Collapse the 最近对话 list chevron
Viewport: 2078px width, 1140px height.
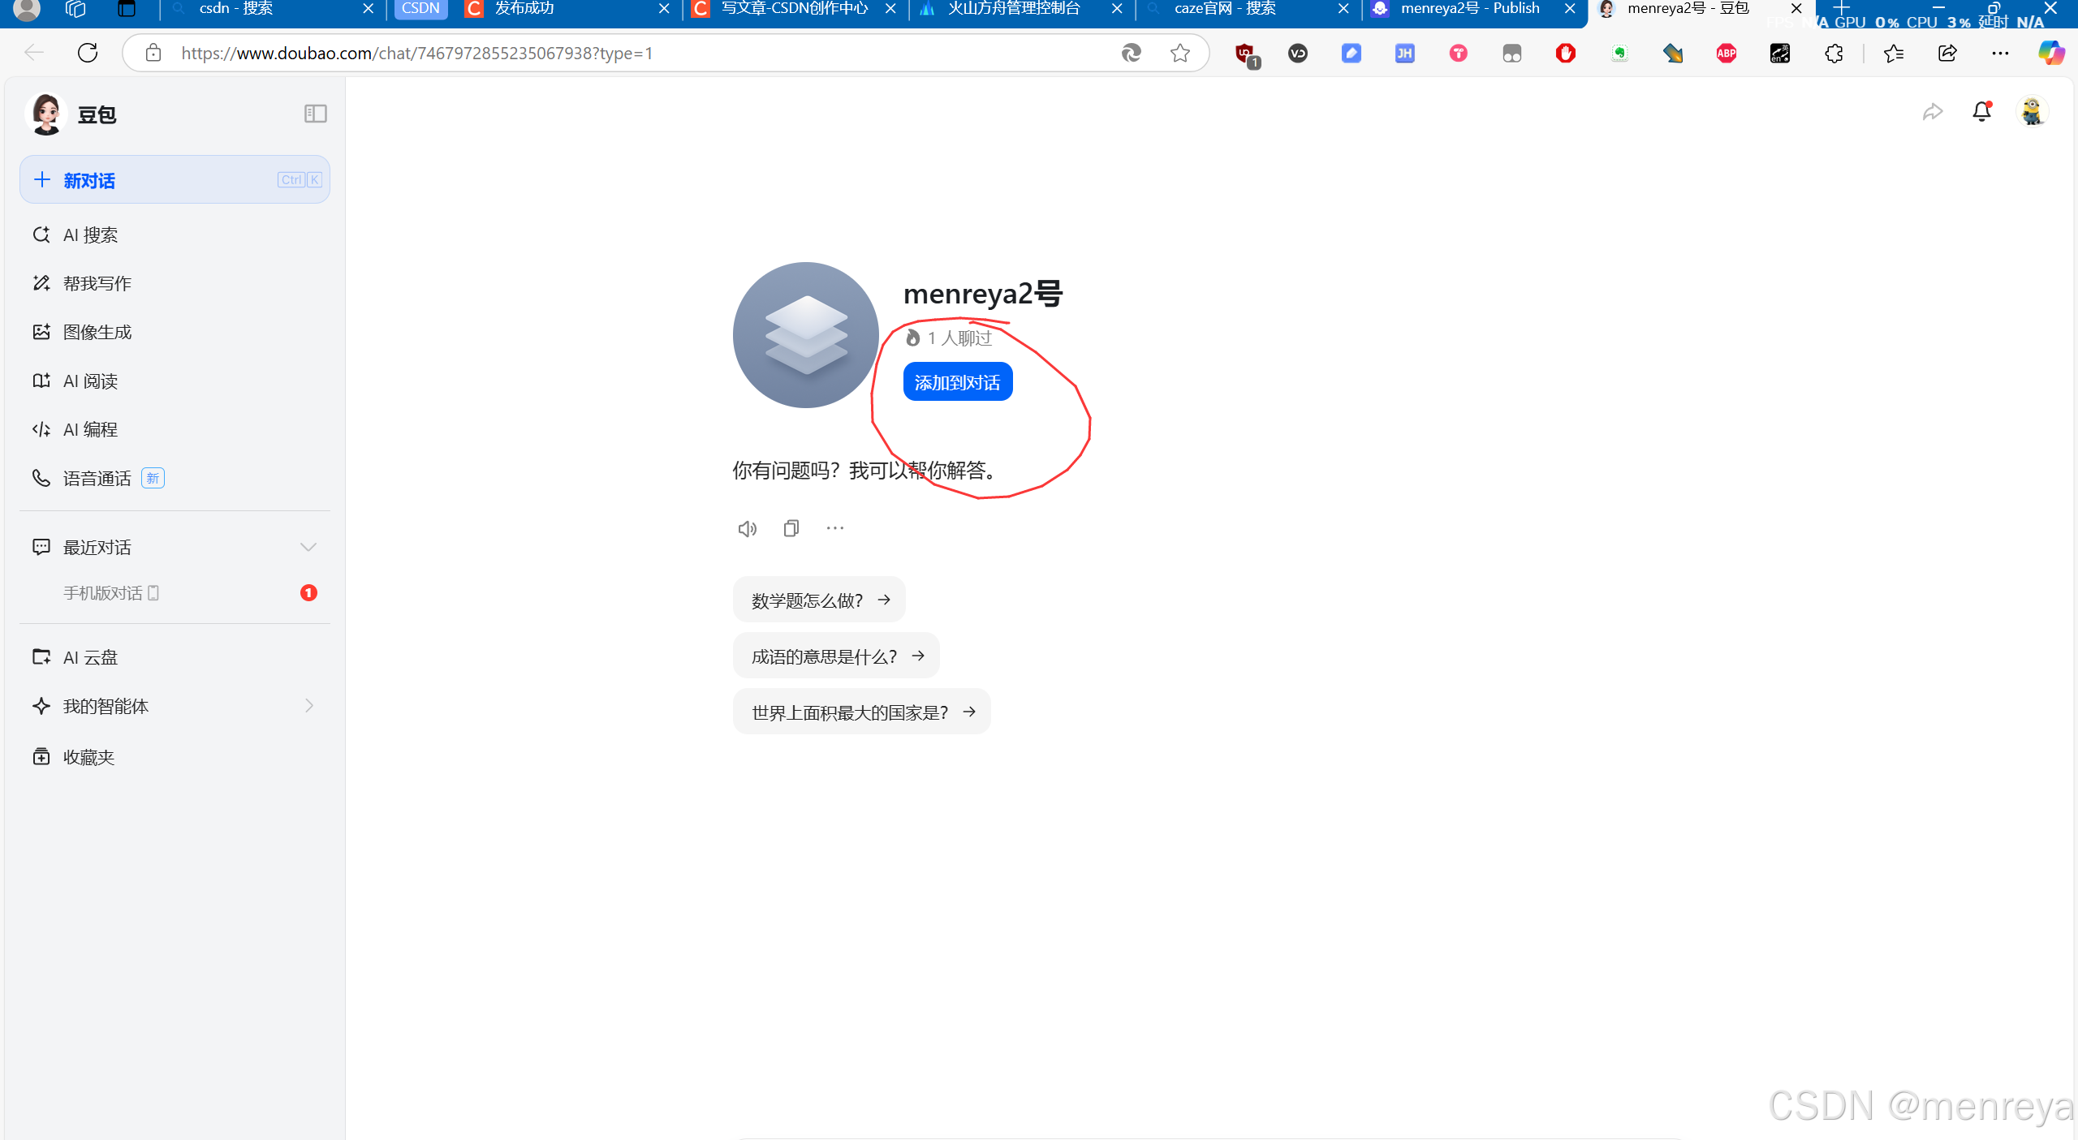(x=308, y=548)
